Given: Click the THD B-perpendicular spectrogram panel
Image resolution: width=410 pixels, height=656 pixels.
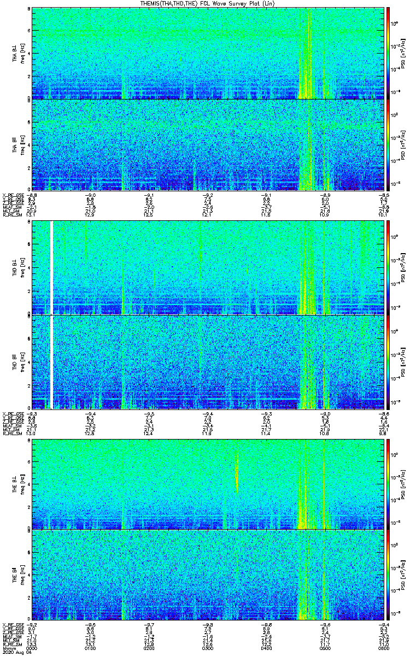Looking at the screenshot, I should (208, 268).
